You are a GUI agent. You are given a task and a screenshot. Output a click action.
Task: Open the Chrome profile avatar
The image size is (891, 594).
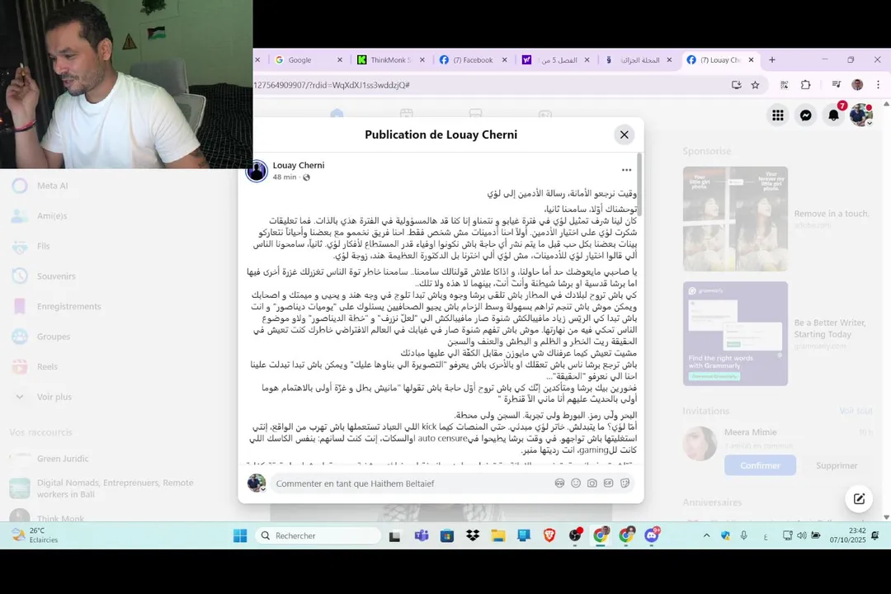(x=857, y=85)
